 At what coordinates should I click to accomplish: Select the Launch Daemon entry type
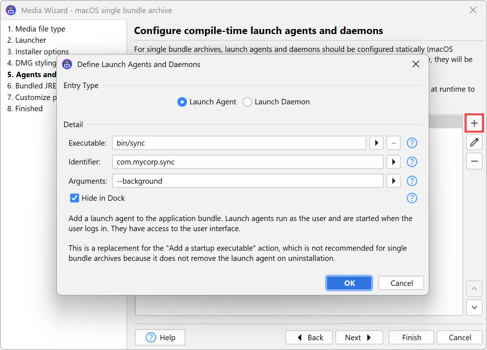pos(247,102)
